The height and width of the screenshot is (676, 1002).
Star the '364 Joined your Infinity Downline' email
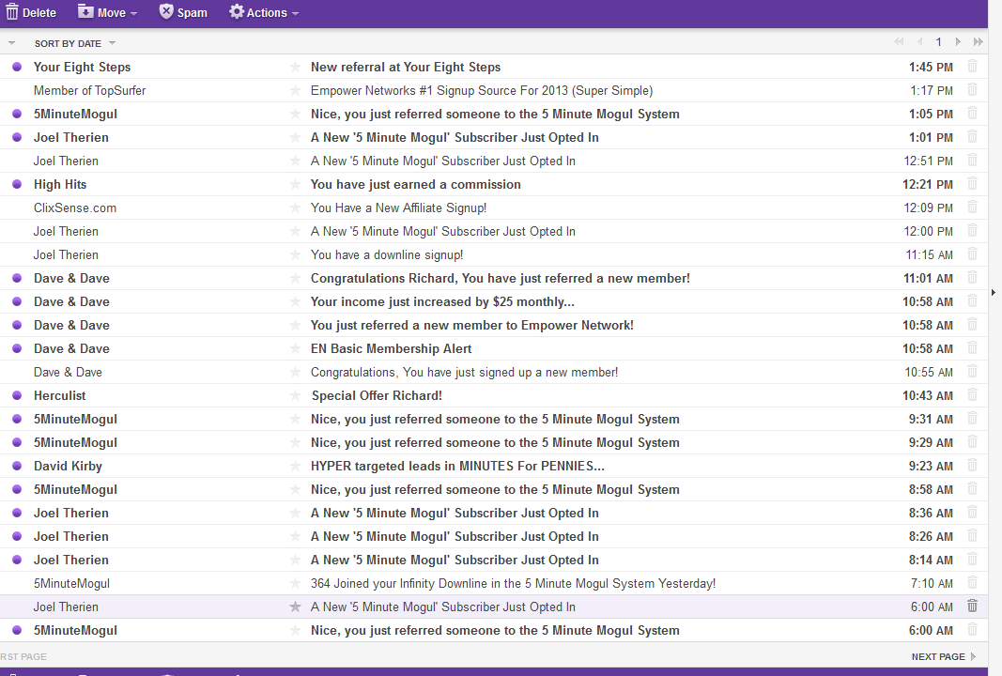(x=295, y=583)
